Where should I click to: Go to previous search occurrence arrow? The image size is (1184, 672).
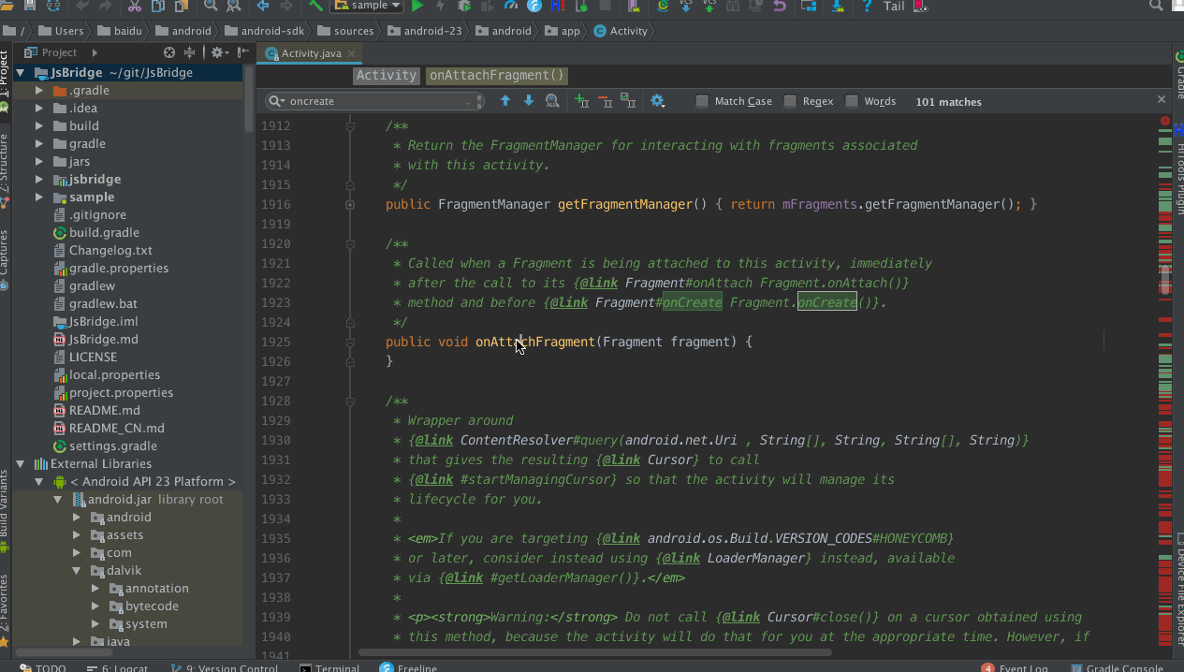505,101
